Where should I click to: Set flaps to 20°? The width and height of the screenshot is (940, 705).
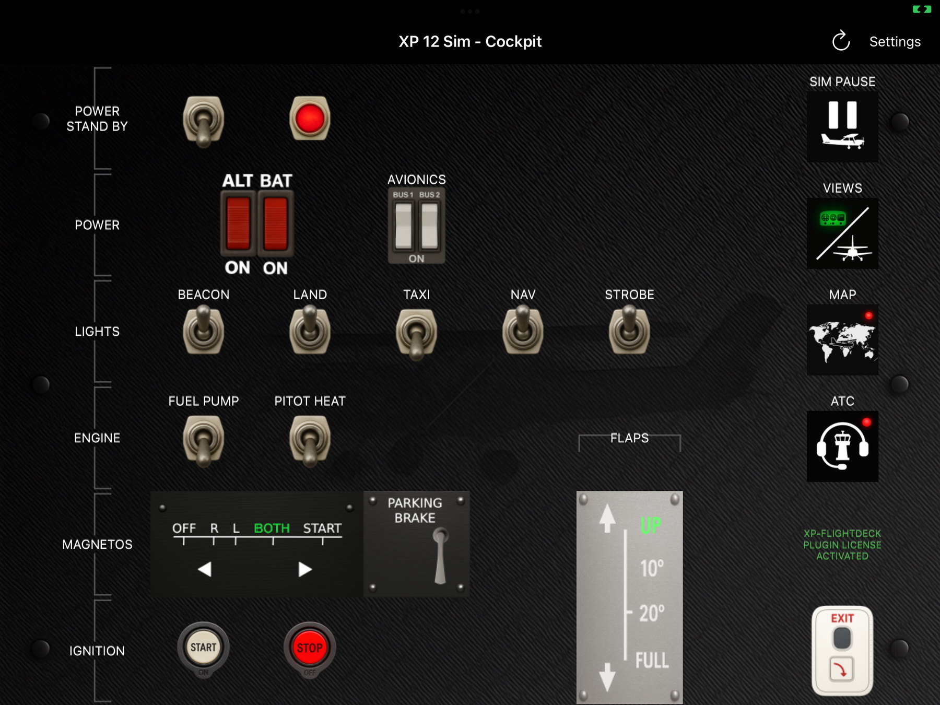[x=652, y=613]
